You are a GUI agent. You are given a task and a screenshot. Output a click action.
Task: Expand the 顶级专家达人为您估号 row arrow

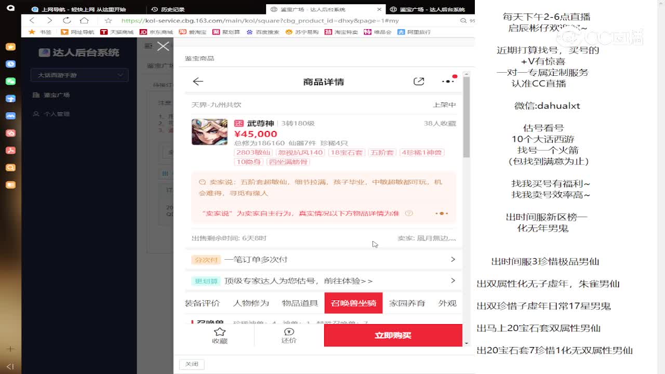pos(453,280)
